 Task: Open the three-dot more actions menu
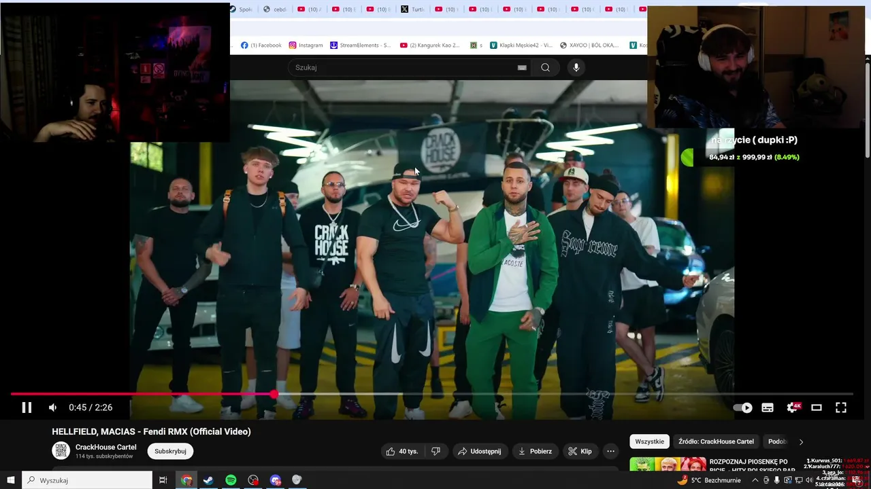(610, 451)
